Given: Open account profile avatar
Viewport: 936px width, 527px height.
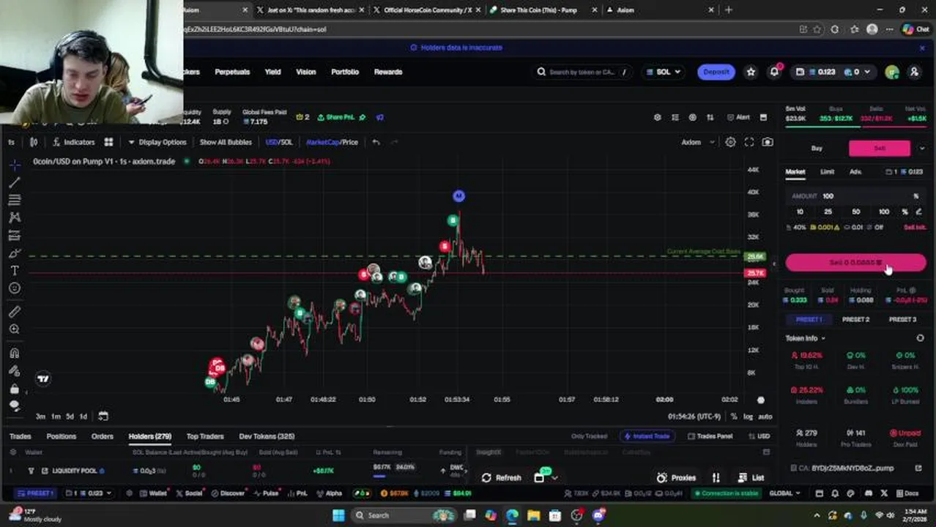Looking at the screenshot, I should [891, 72].
